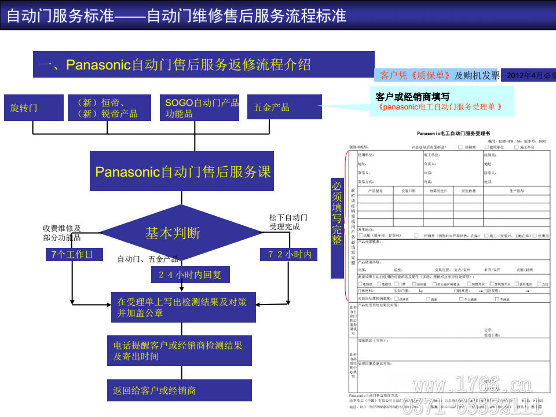Click the 返回给客户或经销商 step box
The image size is (556, 417).
click(179, 390)
